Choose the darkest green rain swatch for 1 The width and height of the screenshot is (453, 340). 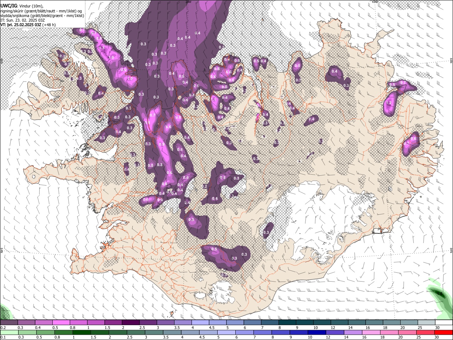click(81, 332)
